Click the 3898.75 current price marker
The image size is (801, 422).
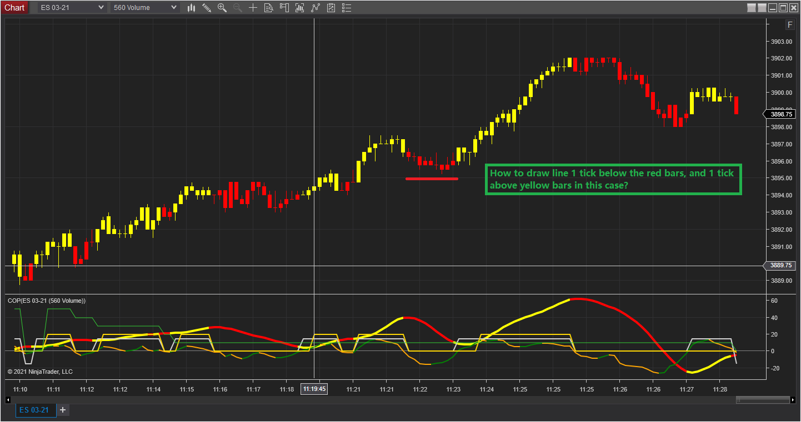pos(780,114)
